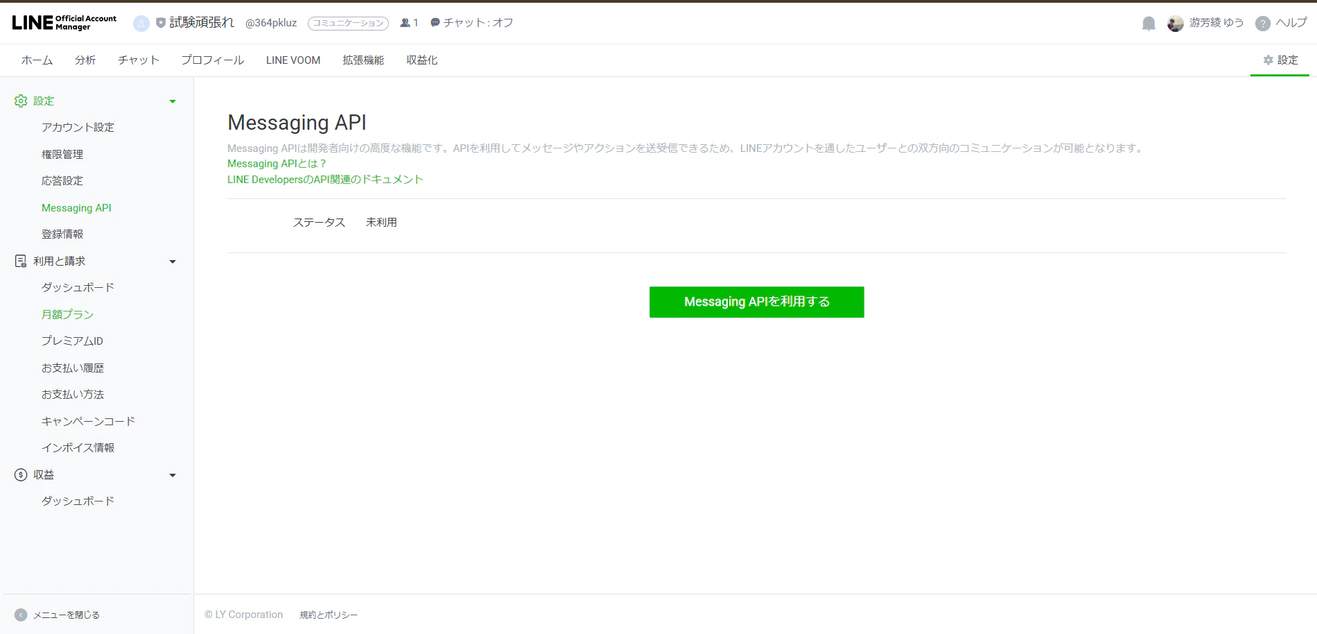Screen dimensions: 1317x634
Task: Open the notifications bell
Action: 1149,24
